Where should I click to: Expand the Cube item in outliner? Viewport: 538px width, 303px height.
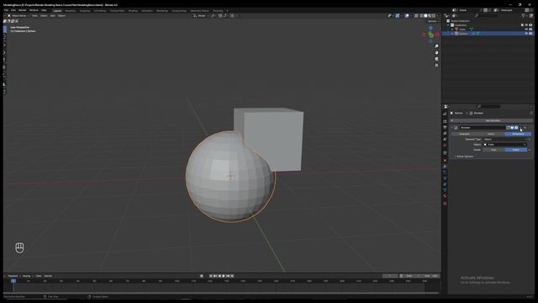coord(452,29)
